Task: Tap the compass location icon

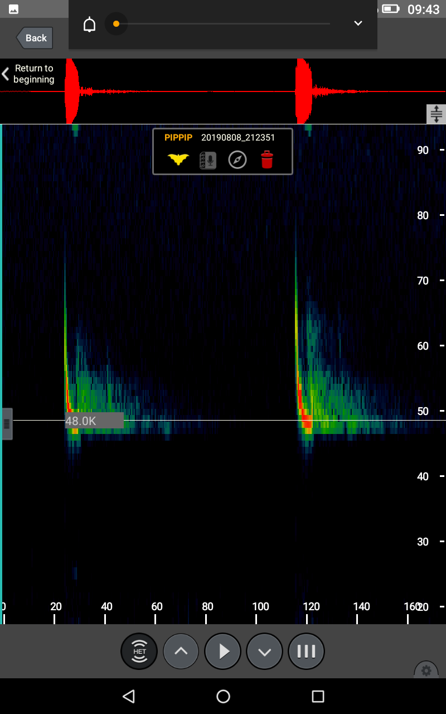Action: pyautogui.click(x=237, y=160)
